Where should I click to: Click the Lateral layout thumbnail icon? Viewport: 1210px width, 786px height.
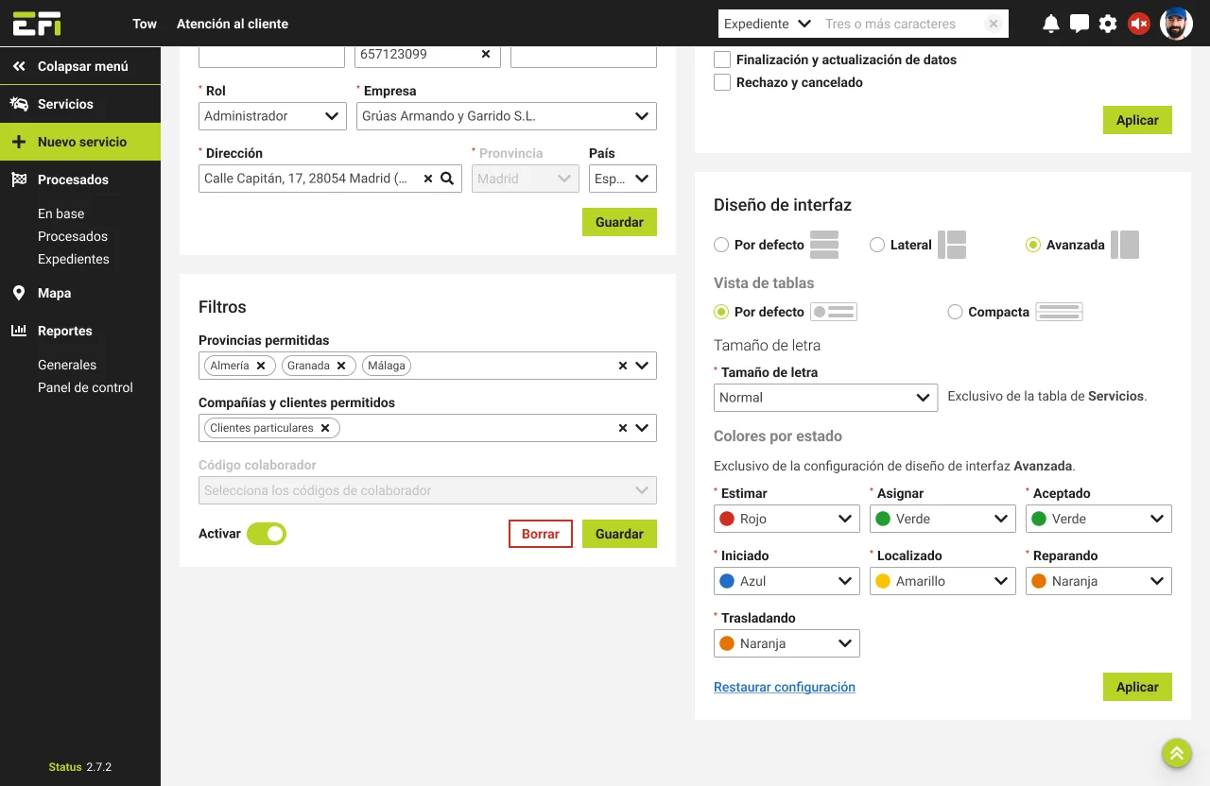(952, 245)
